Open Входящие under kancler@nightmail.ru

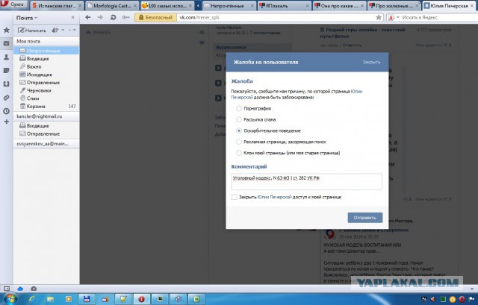tap(46, 126)
